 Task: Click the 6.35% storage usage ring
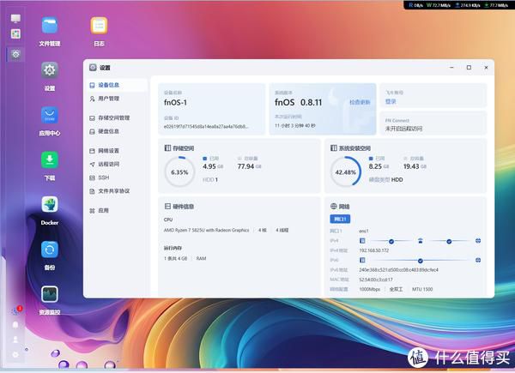coord(179,171)
